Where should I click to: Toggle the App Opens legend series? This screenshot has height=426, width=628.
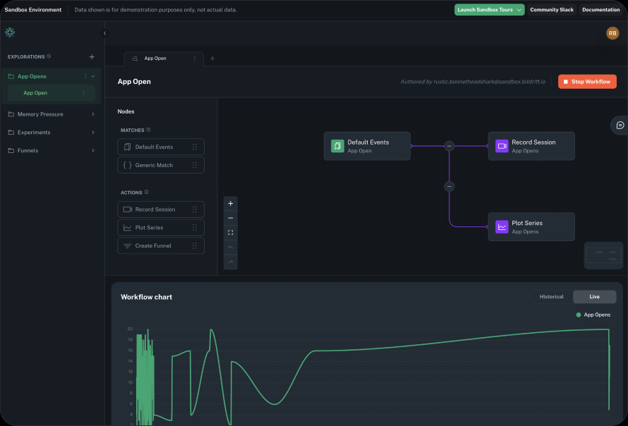(593, 315)
